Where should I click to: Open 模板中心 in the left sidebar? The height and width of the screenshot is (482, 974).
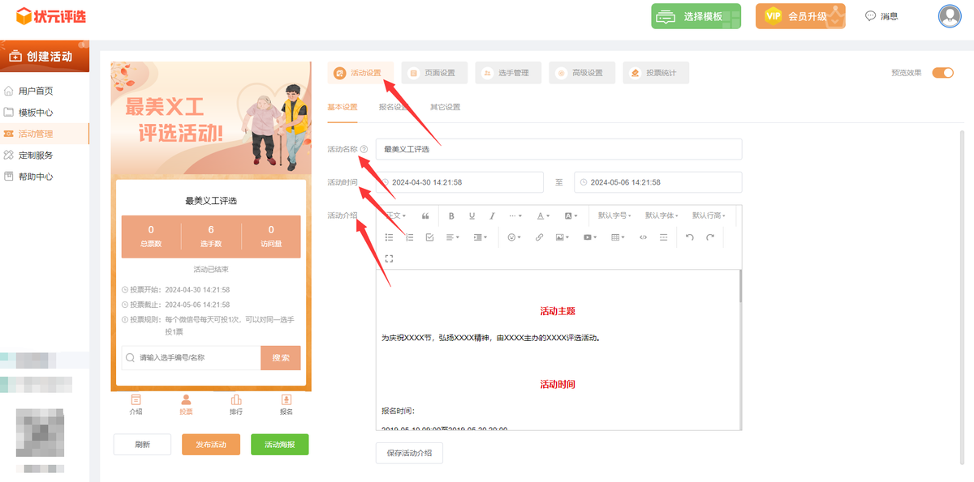(x=36, y=113)
